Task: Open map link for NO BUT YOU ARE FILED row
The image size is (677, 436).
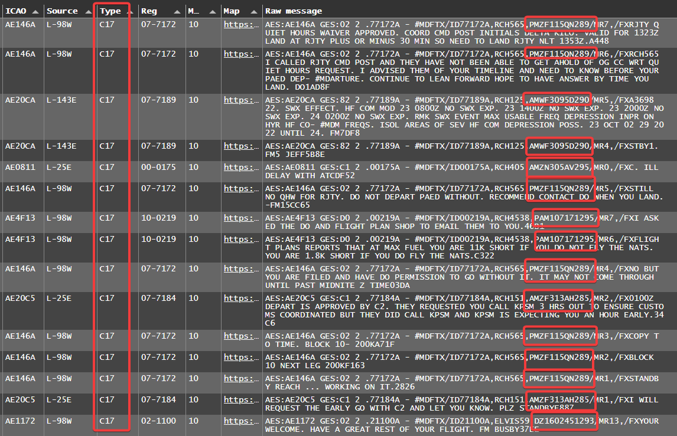Action: (x=241, y=268)
